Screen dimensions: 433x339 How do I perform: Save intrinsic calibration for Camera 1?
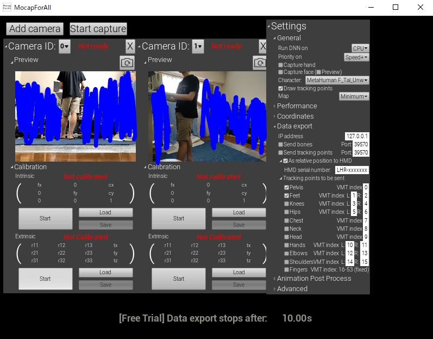coord(239,225)
